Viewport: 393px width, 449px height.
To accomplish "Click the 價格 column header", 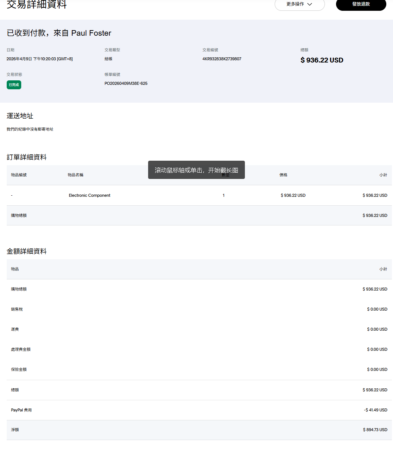I will pos(283,175).
